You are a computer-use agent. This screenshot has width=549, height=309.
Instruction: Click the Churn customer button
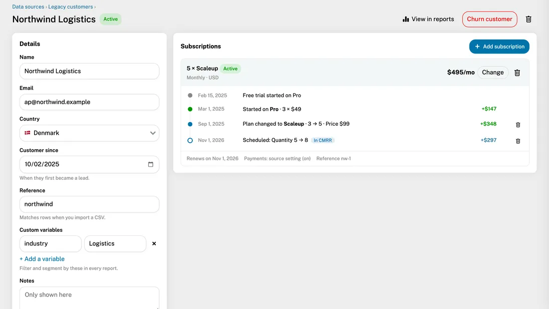tap(489, 19)
